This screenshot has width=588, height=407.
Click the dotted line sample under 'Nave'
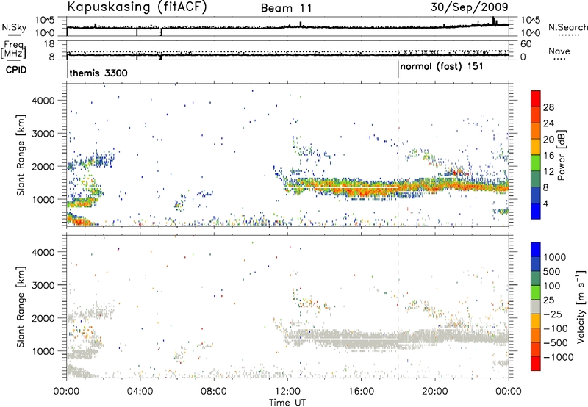tap(559, 59)
